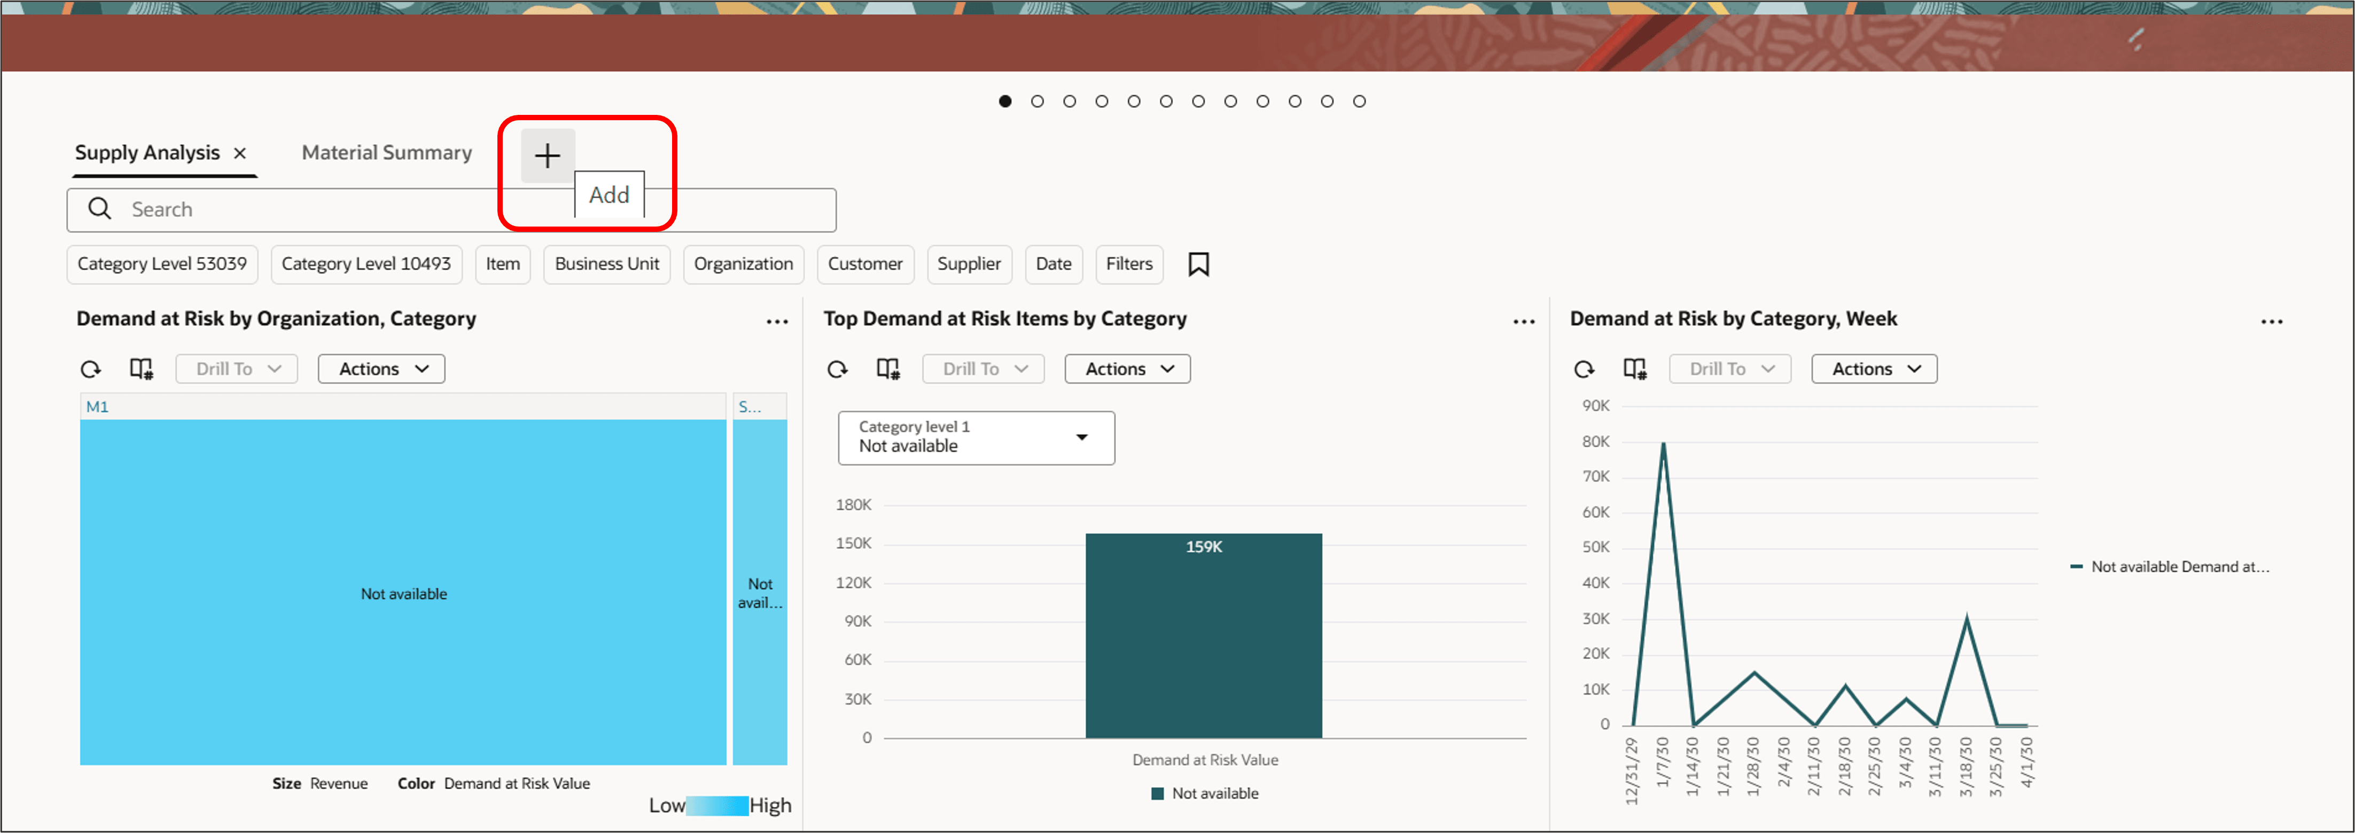Open view-as-table icon in Top Demand panel
The image size is (2355, 833).
[x=888, y=369]
